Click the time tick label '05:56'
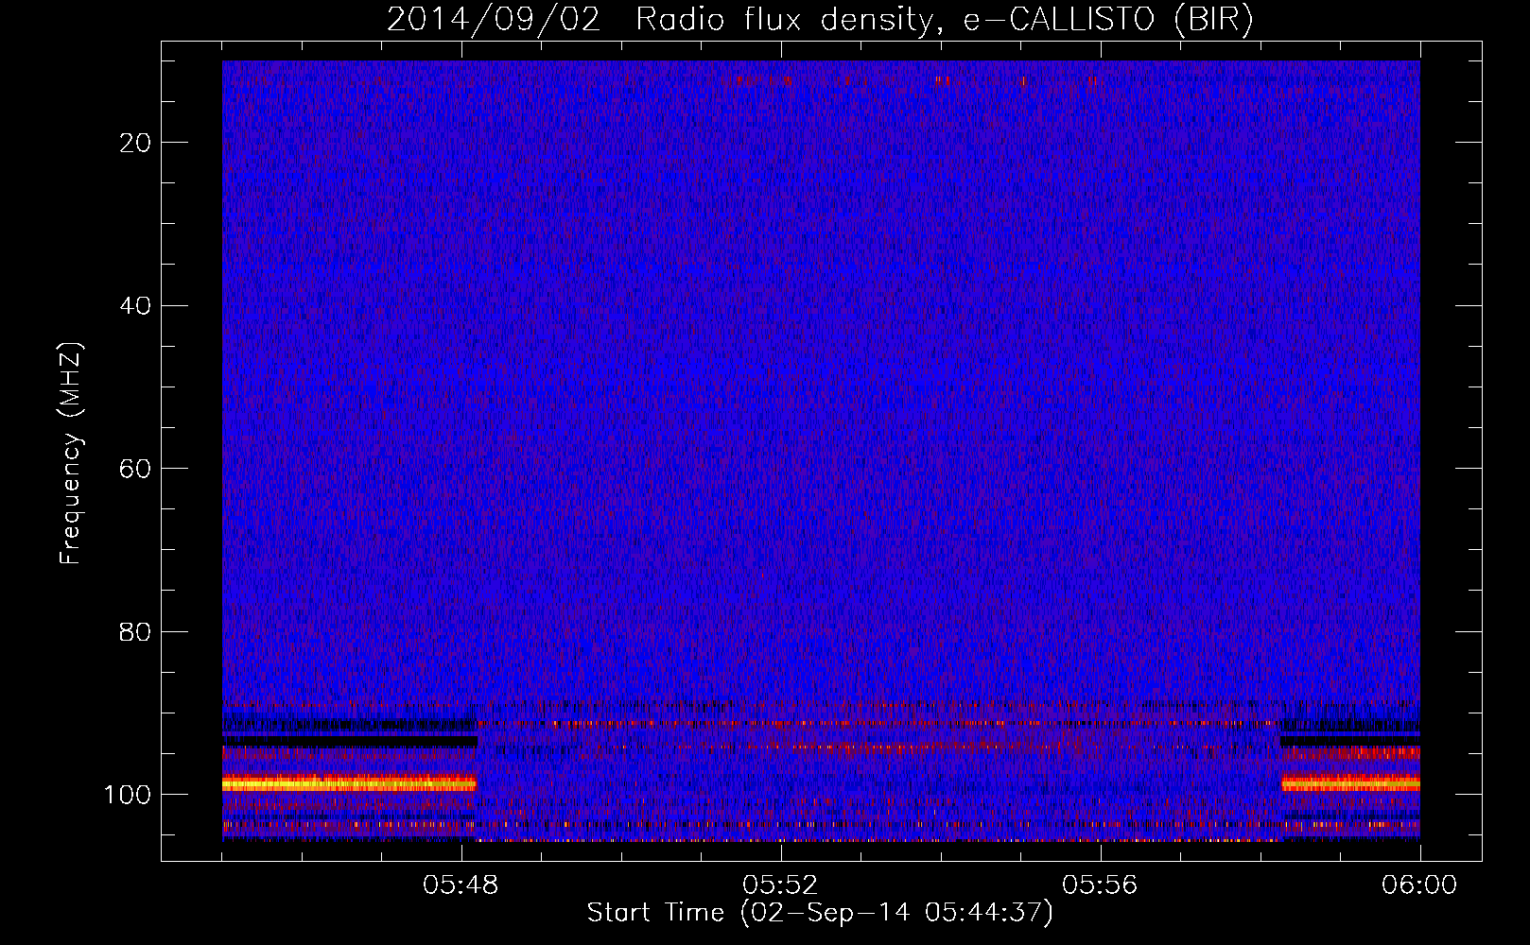 click(1100, 885)
